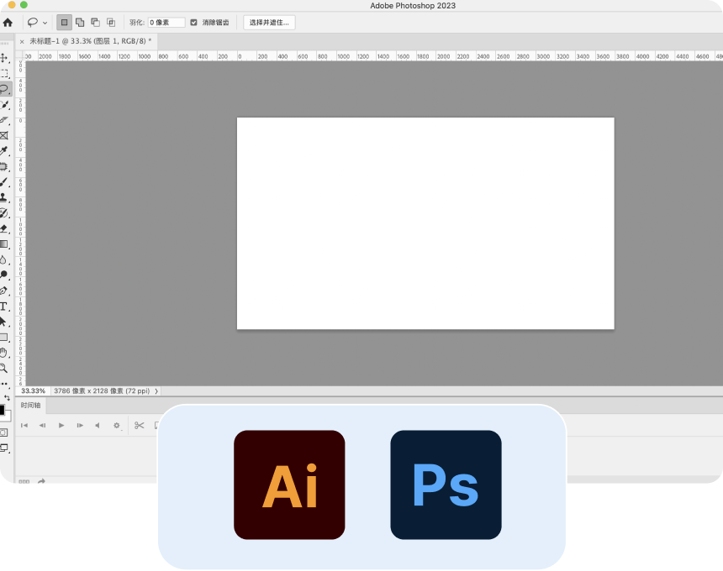Viewport: 723px width, 571px height.
Task: Choose Subtract from Selection mode
Action: pyautogui.click(x=96, y=22)
